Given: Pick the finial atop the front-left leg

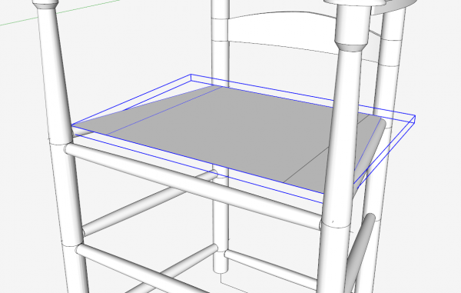Looking at the screenshot, I should tap(44, 5).
